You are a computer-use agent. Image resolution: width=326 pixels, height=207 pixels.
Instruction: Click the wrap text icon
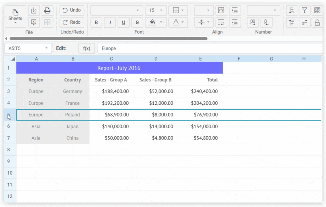click(221, 22)
